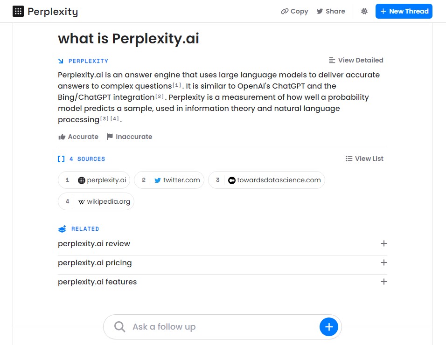The height and width of the screenshot is (345, 446).
Task: Flag the answer as Inaccurate
Action: tap(129, 137)
